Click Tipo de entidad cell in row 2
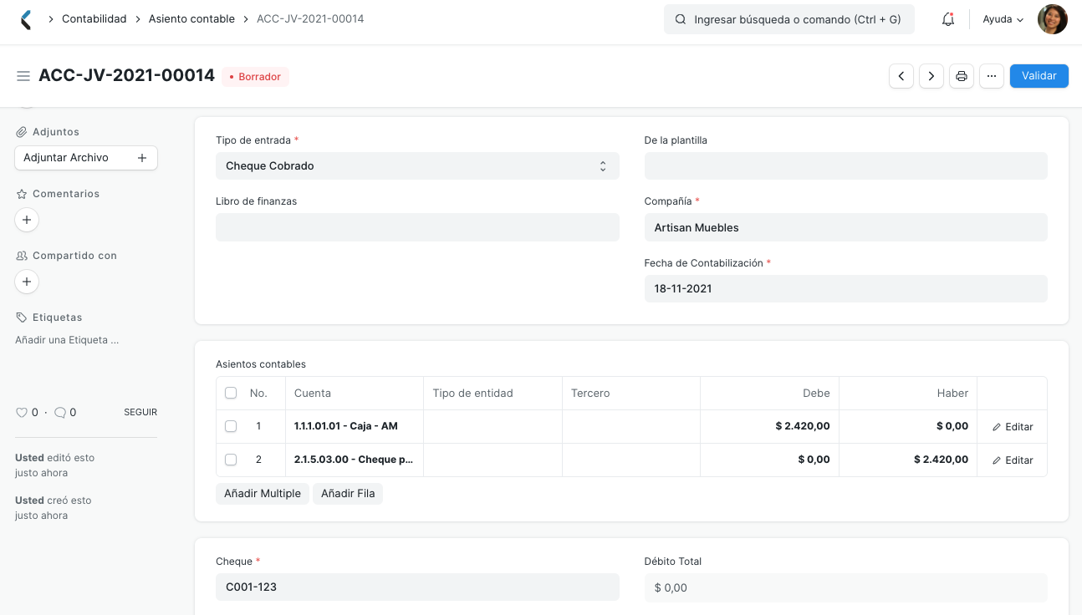Viewport: 1082px width, 615px height. tap(493, 460)
